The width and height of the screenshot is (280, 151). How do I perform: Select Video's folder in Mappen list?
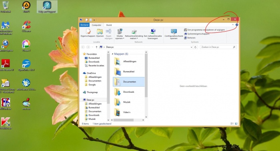pyautogui.click(x=128, y=112)
